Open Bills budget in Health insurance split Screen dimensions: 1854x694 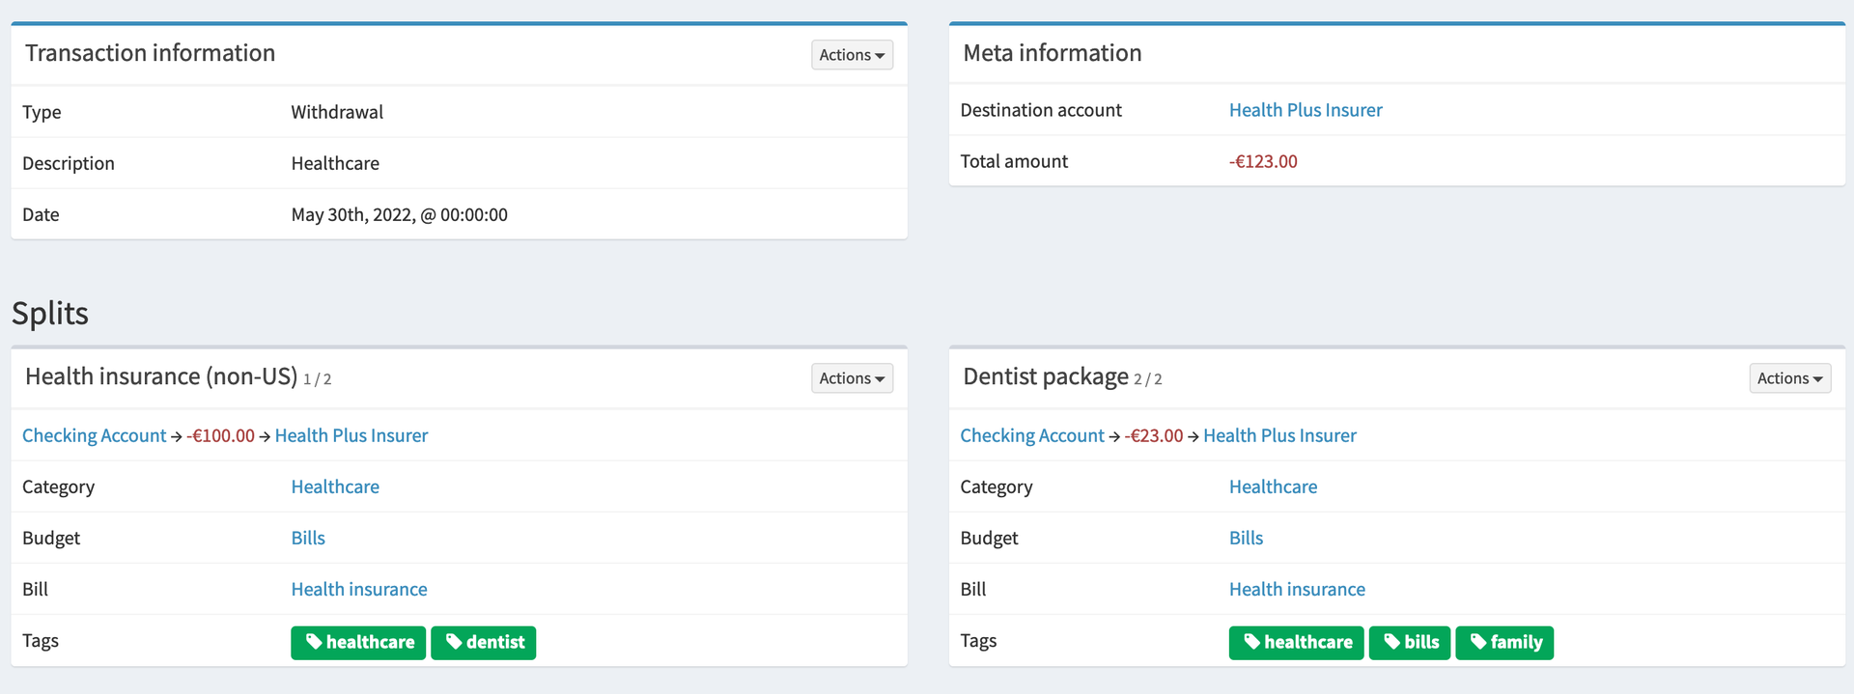pyautogui.click(x=308, y=538)
